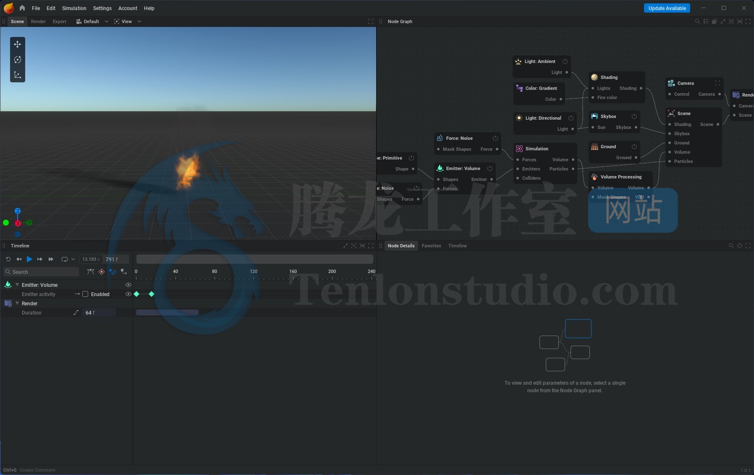Viewport: 754px width, 475px height.
Task: Open the Help menu
Action: 149,8
